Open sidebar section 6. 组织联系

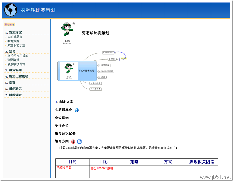13,89
